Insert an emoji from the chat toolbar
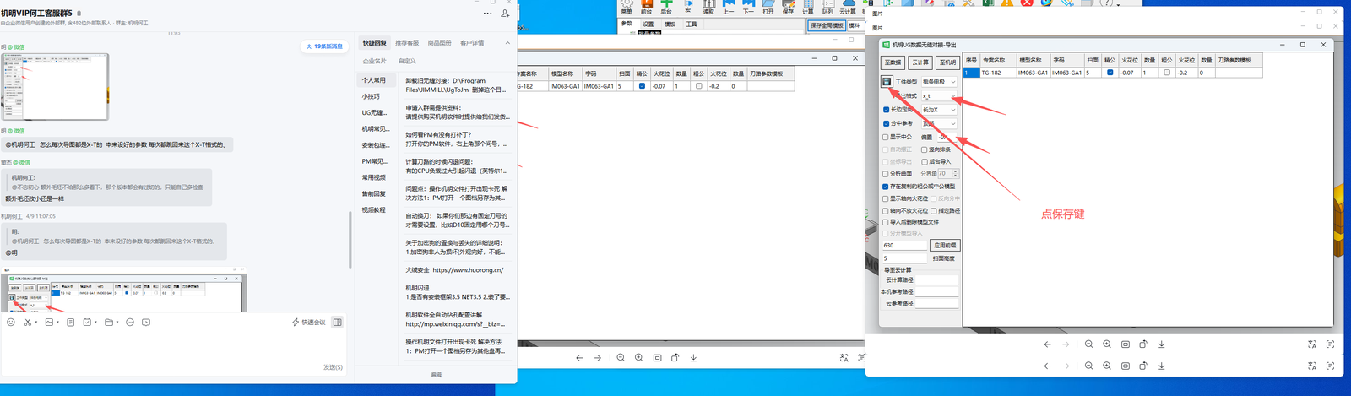The image size is (1351, 396). (11, 322)
